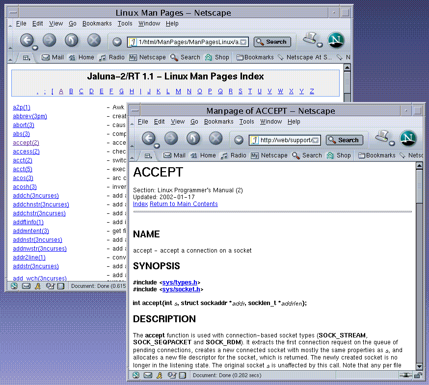This screenshot has width=429, height=385.
Task: Click scroll down arrow in ACCEPT window
Action: pos(419,366)
